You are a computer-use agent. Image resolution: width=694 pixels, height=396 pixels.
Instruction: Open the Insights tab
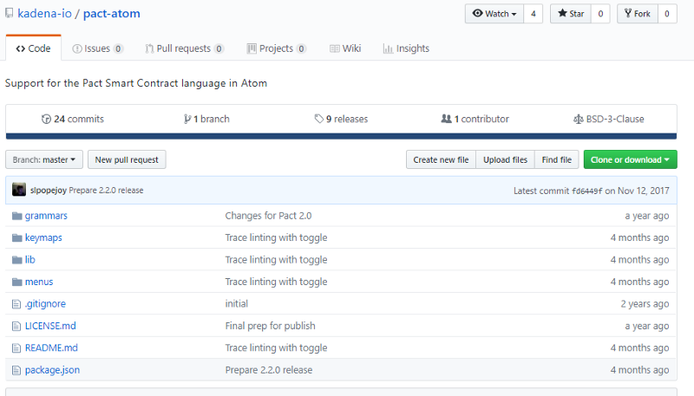coord(406,49)
